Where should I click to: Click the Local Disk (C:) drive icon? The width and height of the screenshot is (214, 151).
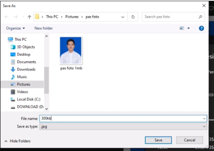(13, 99)
